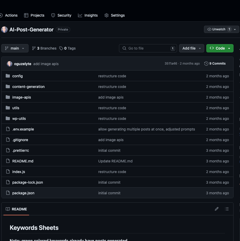This screenshot has height=241, width=240.
Task: Click the repository owner avatar beside AI-Post-Generator
Action: pos(4,30)
